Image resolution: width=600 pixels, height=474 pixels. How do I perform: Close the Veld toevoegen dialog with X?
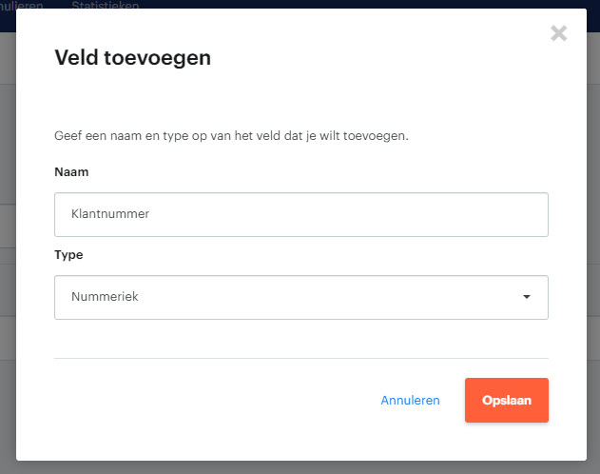(559, 33)
